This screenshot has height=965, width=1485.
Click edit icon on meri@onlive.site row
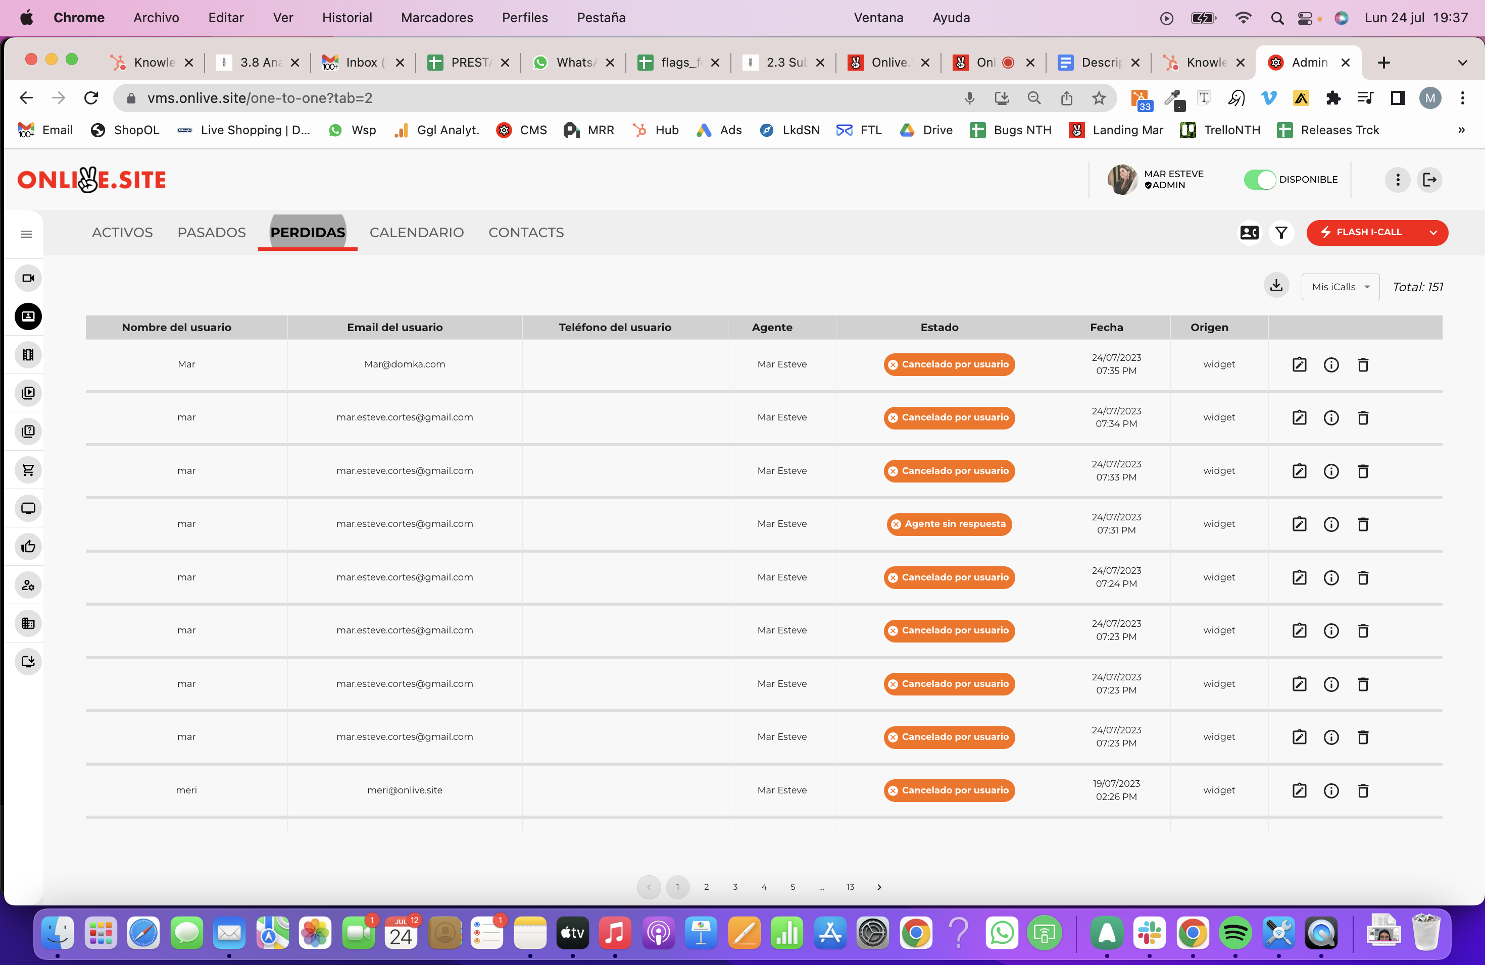pyautogui.click(x=1299, y=790)
